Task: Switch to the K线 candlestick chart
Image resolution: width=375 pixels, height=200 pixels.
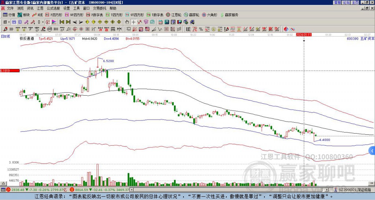Action: pos(37,15)
